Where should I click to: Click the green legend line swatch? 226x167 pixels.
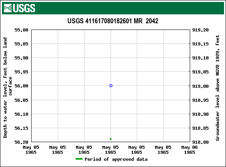click(x=79, y=159)
